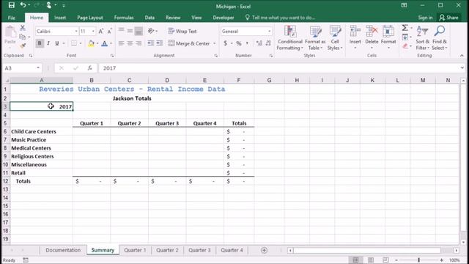The image size is (469, 264).
Task: Click the AutoSum sigma icon
Action: (405, 28)
